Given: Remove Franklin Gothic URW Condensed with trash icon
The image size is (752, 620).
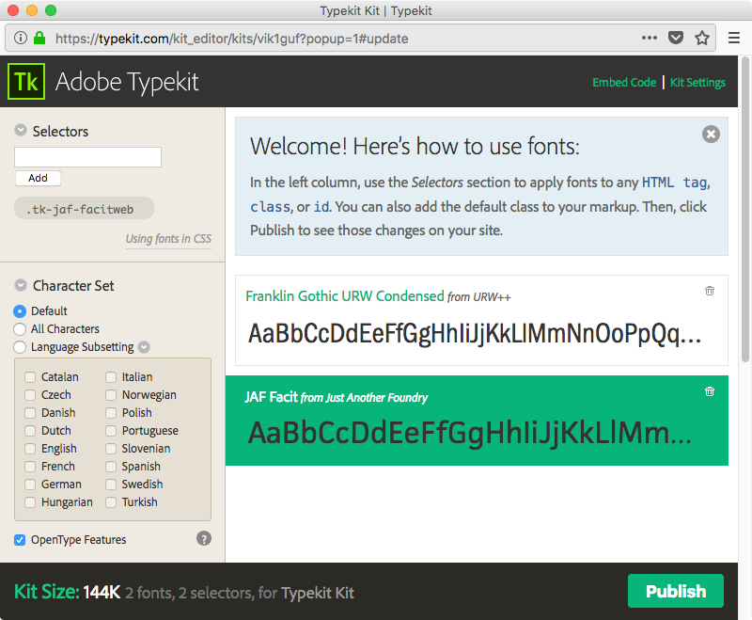Looking at the screenshot, I should point(710,291).
